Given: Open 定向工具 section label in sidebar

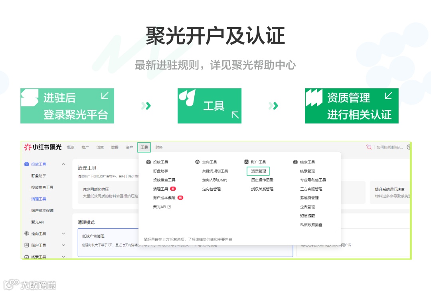Looking at the screenshot, I should point(38,234).
